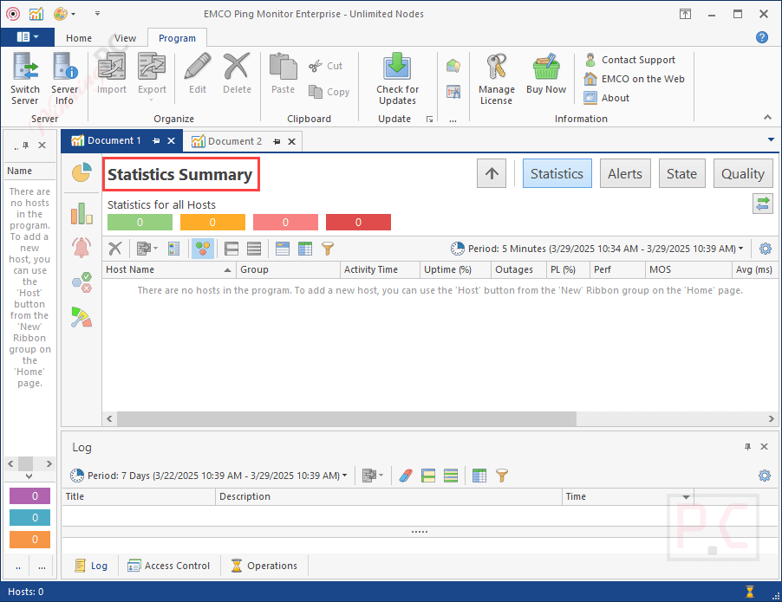Toggle the colored circles highlight button
This screenshot has height=602, width=782.
(x=203, y=249)
